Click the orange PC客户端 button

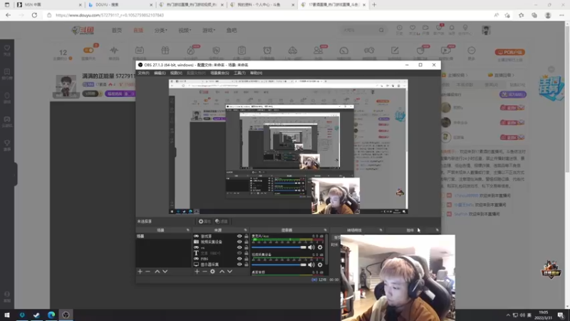[x=509, y=52]
